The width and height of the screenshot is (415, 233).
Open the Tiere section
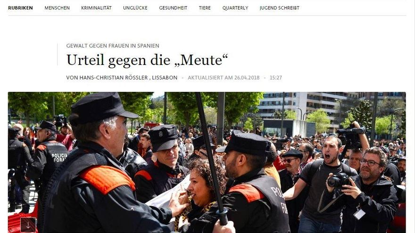tap(205, 8)
